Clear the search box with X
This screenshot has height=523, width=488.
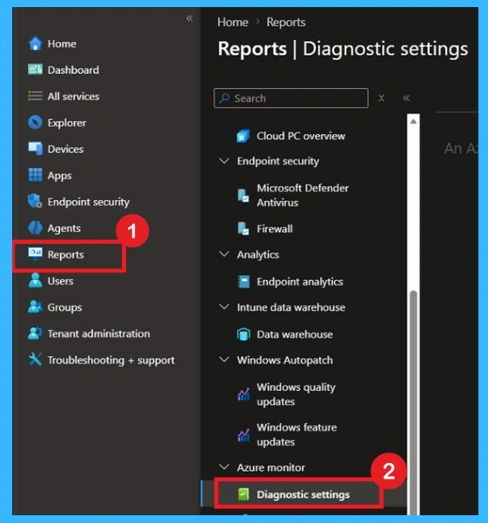381,98
